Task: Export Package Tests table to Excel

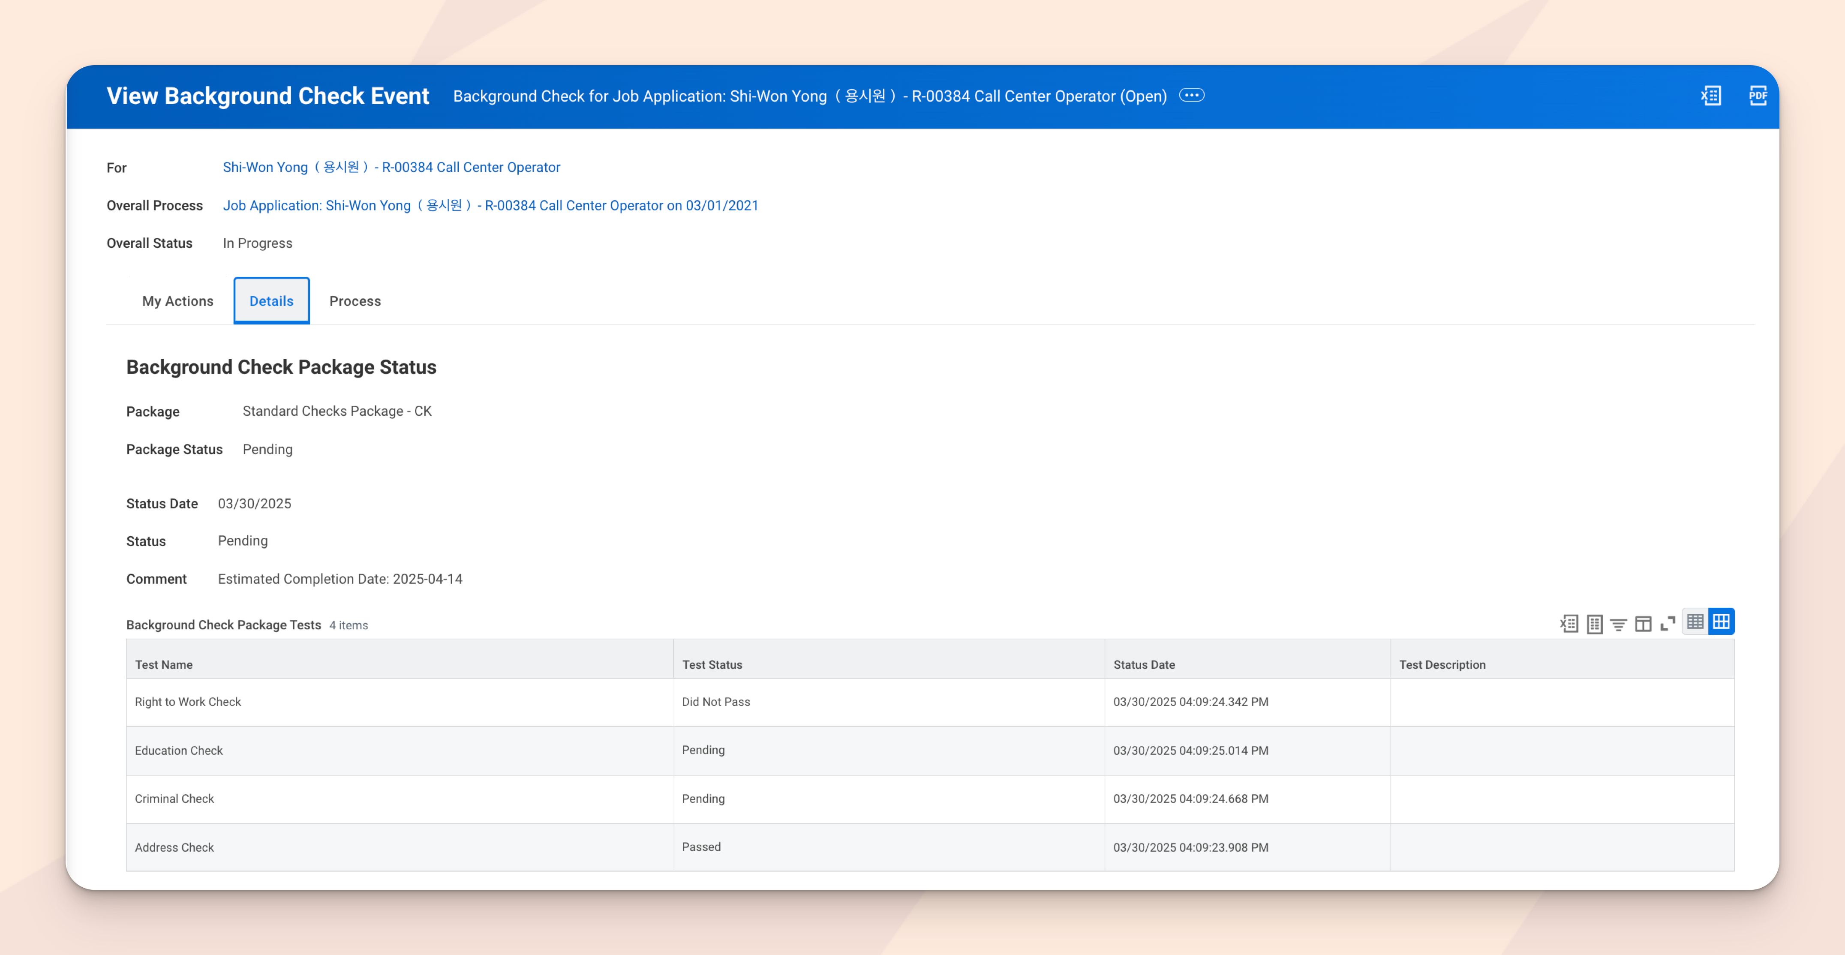Action: 1569,624
